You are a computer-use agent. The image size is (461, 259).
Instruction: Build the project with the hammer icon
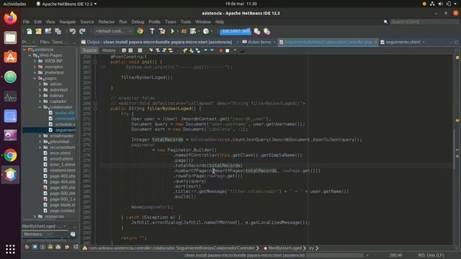tap(152, 31)
